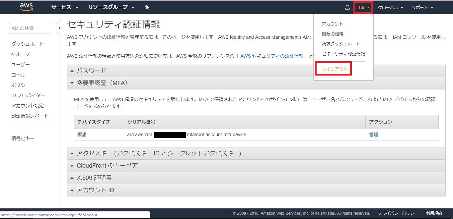Image resolution: width=453 pixels, height=219 pixels.
Task: Choose アカウント in the account menu
Action: pyautogui.click(x=333, y=24)
